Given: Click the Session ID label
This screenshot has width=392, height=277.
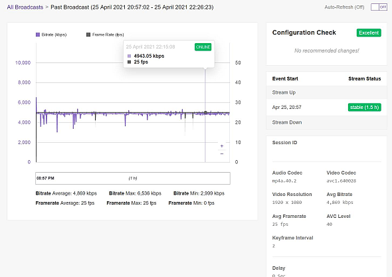Looking at the screenshot, I should (x=284, y=143).
